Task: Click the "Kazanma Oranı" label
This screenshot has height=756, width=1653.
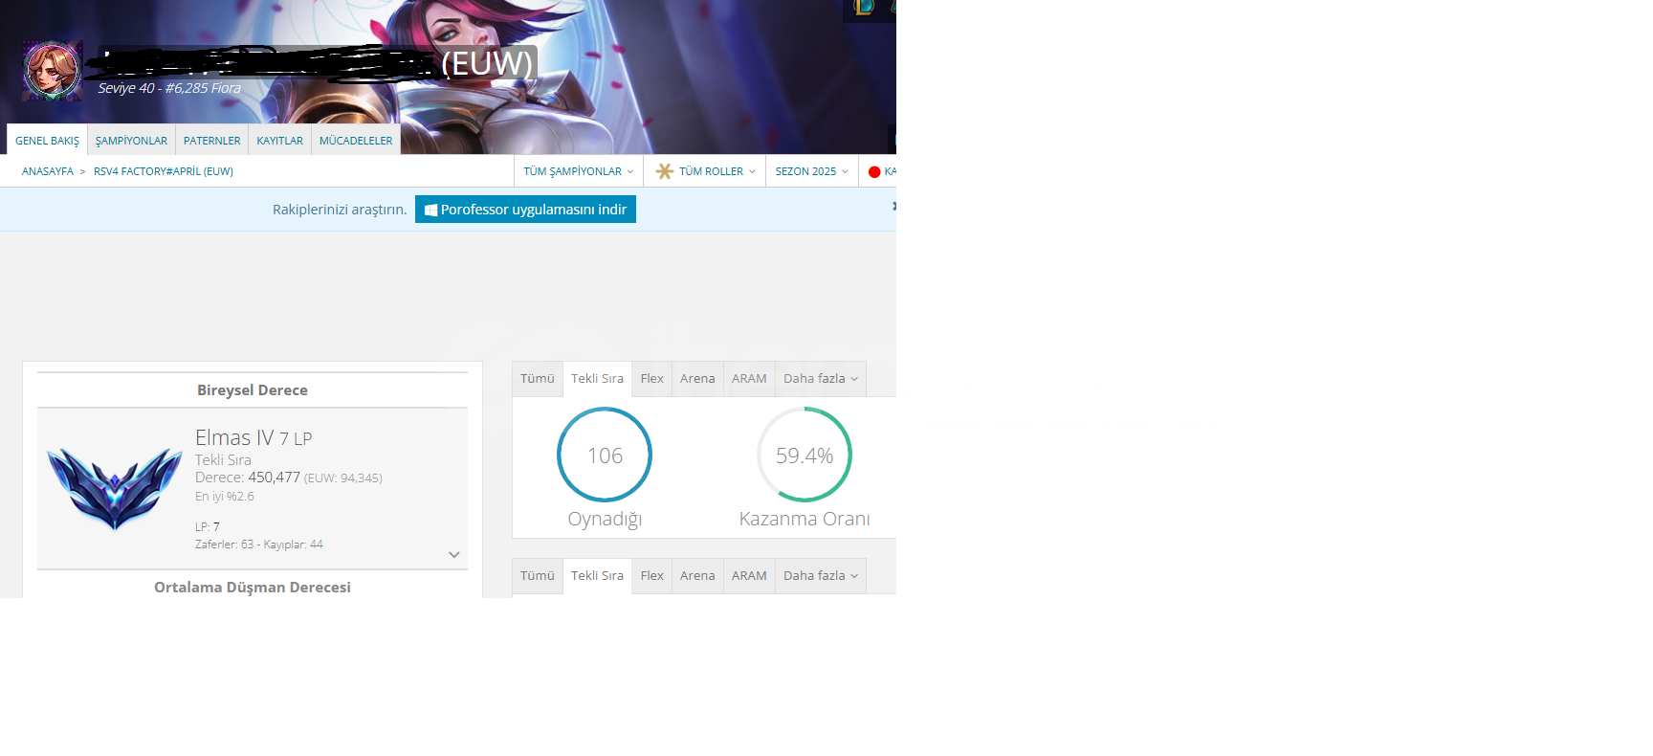Action: pyautogui.click(x=804, y=519)
